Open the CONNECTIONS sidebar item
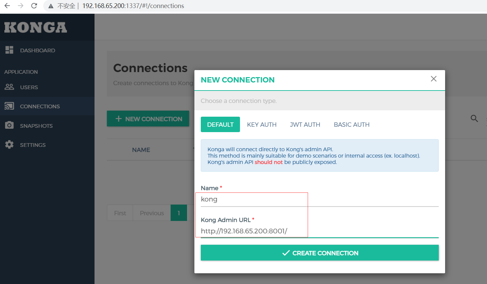487x284 pixels. tap(47, 106)
